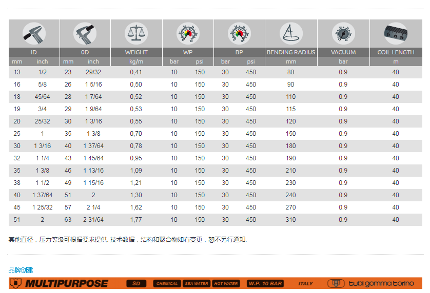The height and width of the screenshot is (293, 430).
Task: Select weight value 0,41
Action: [136, 72]
